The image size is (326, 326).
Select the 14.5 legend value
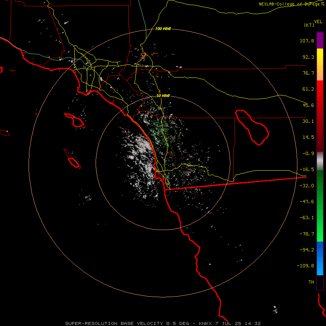pos(308,137)
